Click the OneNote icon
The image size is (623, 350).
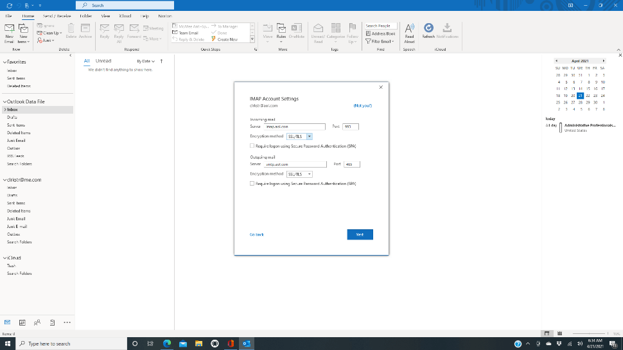pyautogui.click(x=296, y=28)
